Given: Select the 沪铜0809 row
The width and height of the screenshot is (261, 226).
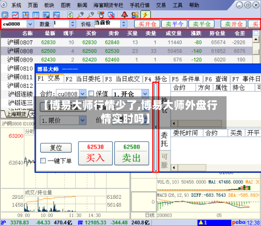Looking at the screenshot, I should tap(126, 60).
